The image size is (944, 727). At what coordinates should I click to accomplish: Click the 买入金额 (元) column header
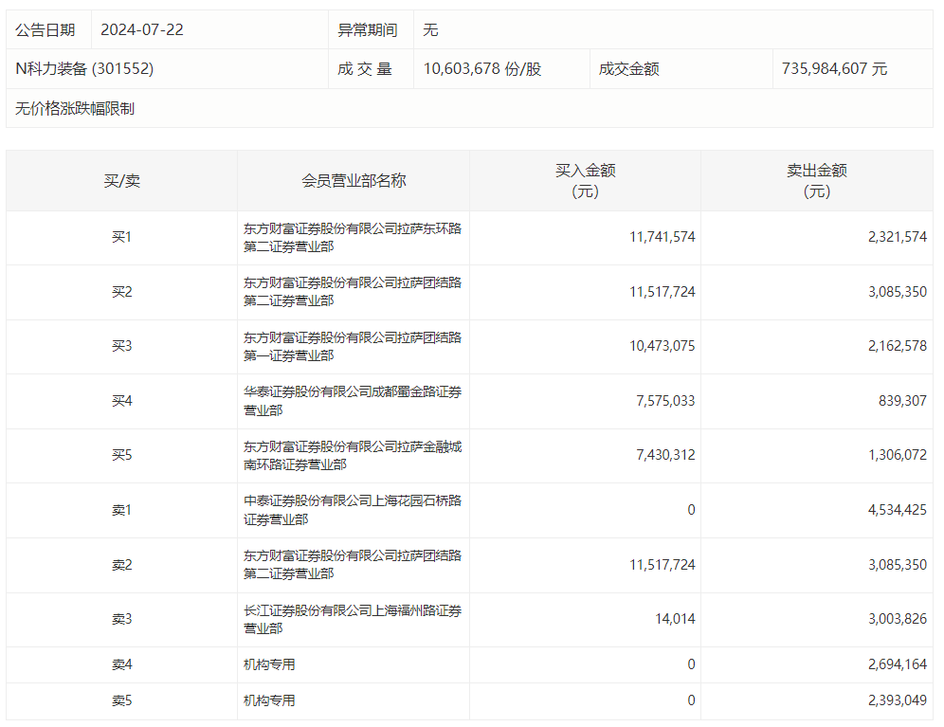[585, 181]
